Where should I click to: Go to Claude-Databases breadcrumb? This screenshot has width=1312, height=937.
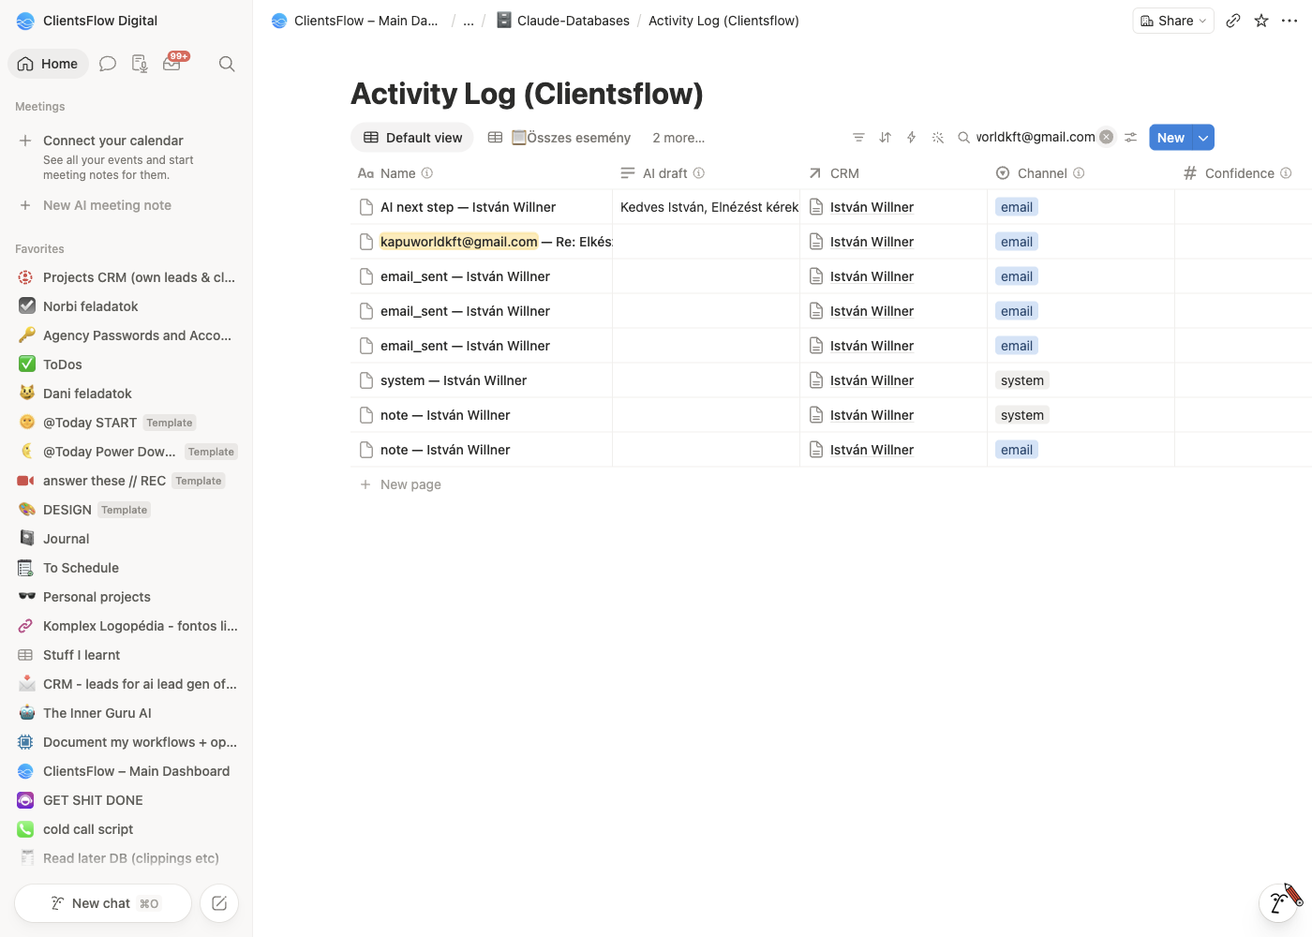click(562, 21)
